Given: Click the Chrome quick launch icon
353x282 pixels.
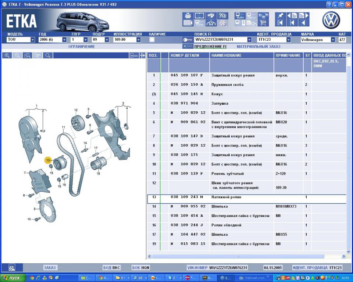Looking at the screenshot, I should coord(32,278).
